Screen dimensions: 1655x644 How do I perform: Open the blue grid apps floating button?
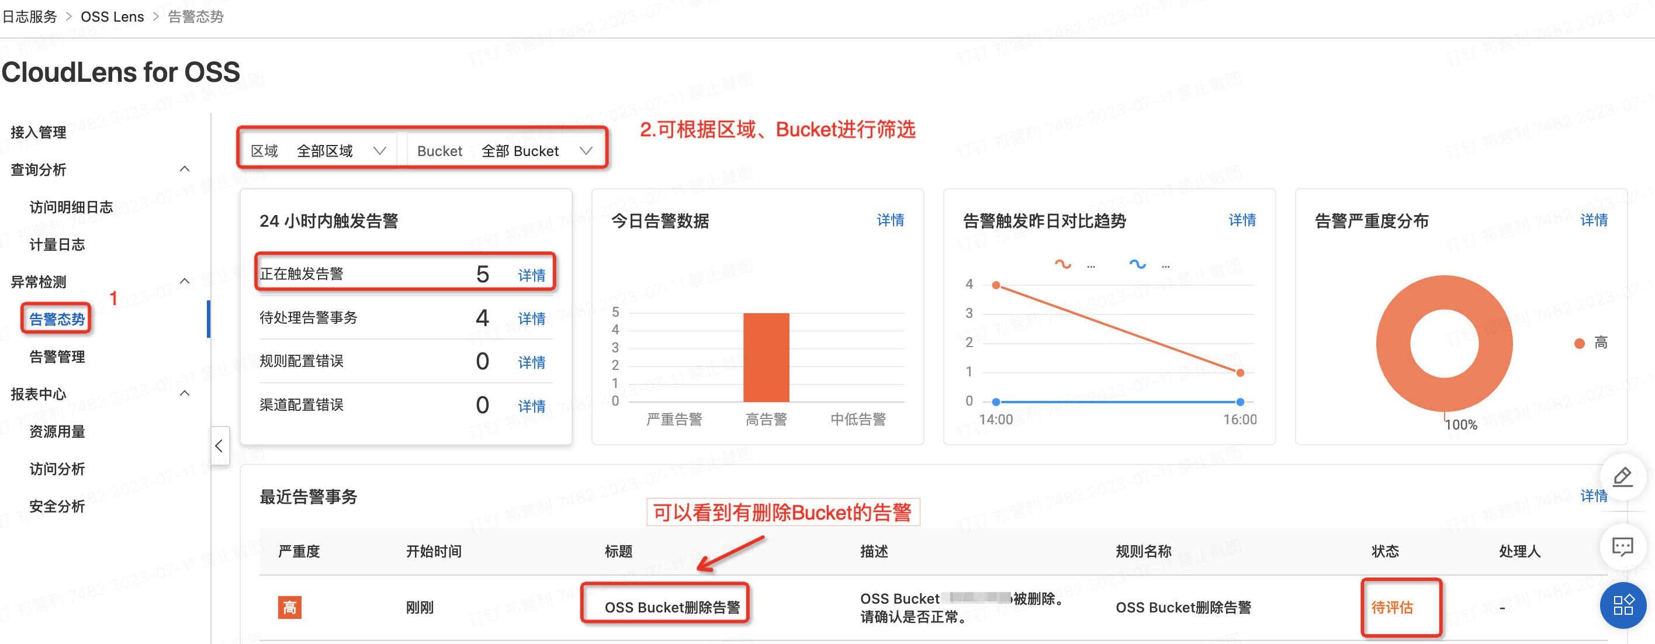1623,605
